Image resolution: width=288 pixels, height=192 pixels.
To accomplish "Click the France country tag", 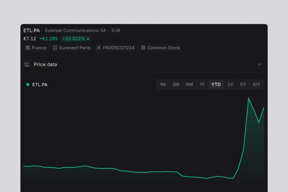I will (36, 48).
